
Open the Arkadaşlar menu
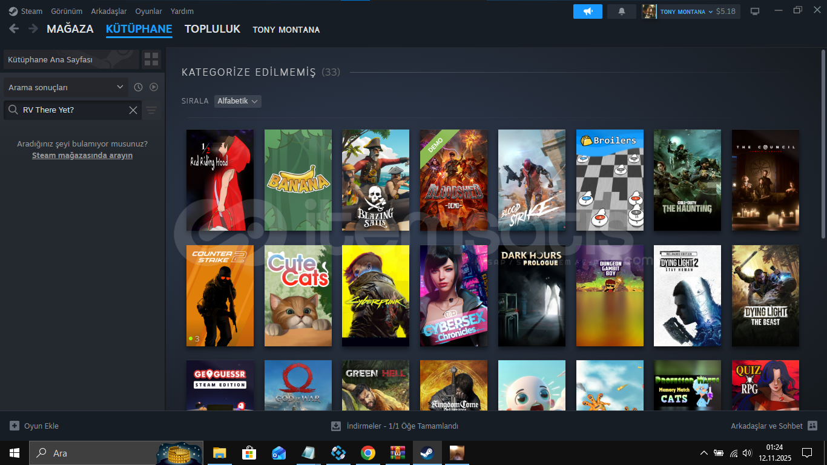109,12
